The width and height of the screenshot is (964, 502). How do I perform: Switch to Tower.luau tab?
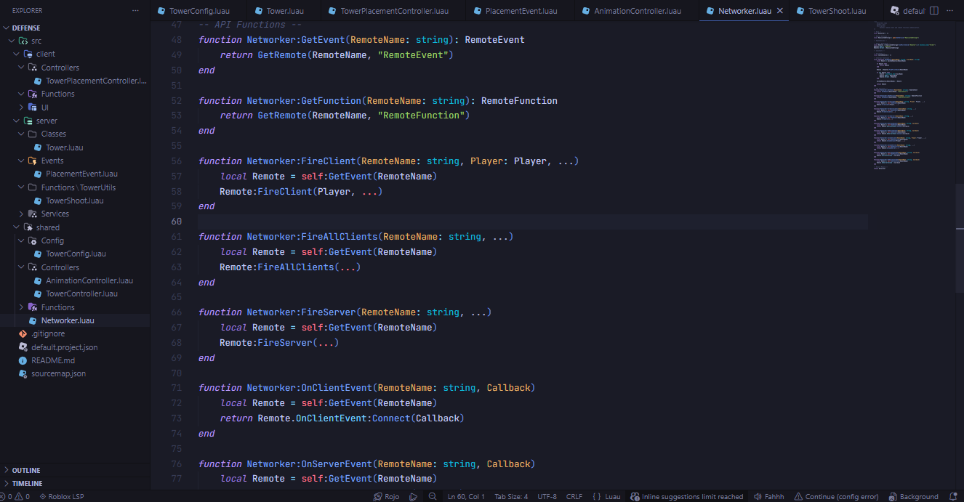click(285, 11)
